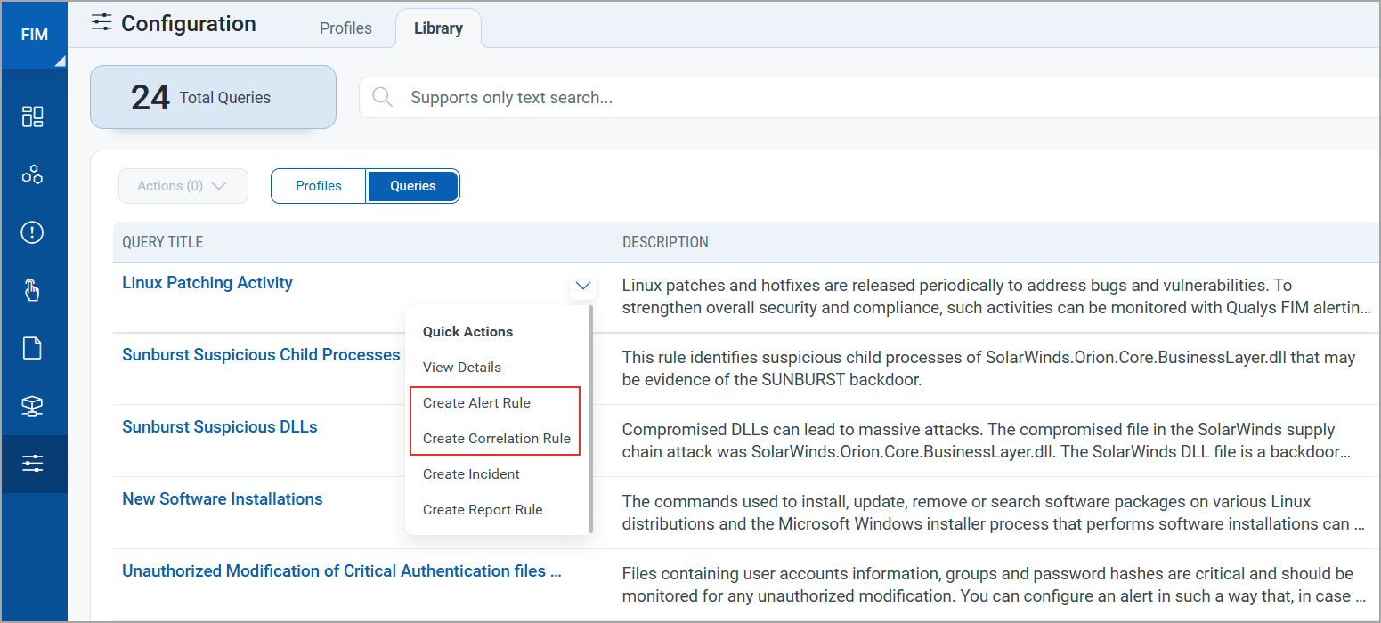Screen dimensions: 1381x623
Task: Open the configuration sliders icon in sidebar
Action: pyautogui.click(x=33, y=464)
